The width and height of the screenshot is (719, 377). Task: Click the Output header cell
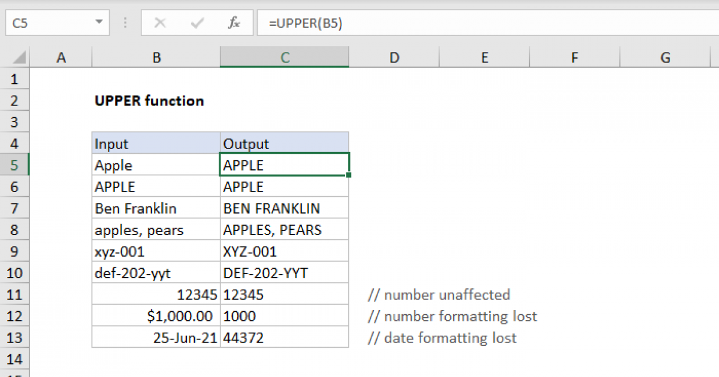[x=285, y=144]
